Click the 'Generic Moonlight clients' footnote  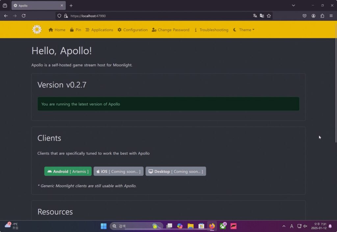[87, 186]
